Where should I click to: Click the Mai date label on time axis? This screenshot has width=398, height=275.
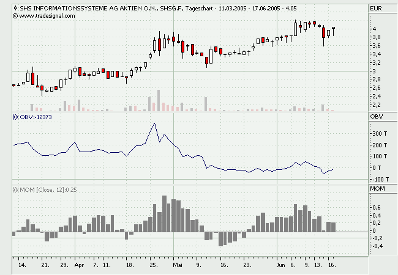pos(178,265)
